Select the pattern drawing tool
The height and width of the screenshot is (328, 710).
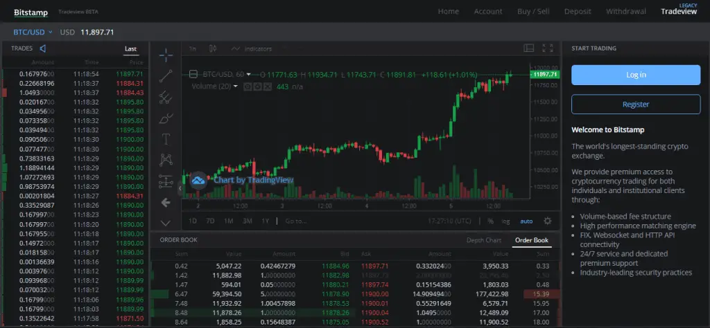pyautogui.click(x=166, y=160)
